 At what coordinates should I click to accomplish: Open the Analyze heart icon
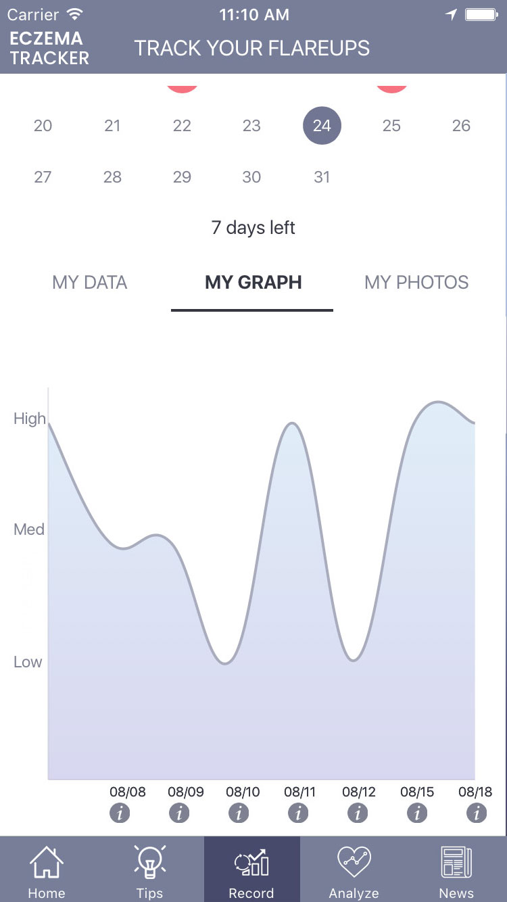coord(354,863)
